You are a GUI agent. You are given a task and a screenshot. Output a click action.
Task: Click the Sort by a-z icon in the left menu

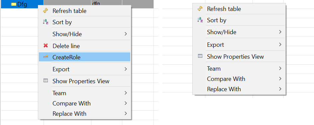pyautogui.click(x=46, y=22)
